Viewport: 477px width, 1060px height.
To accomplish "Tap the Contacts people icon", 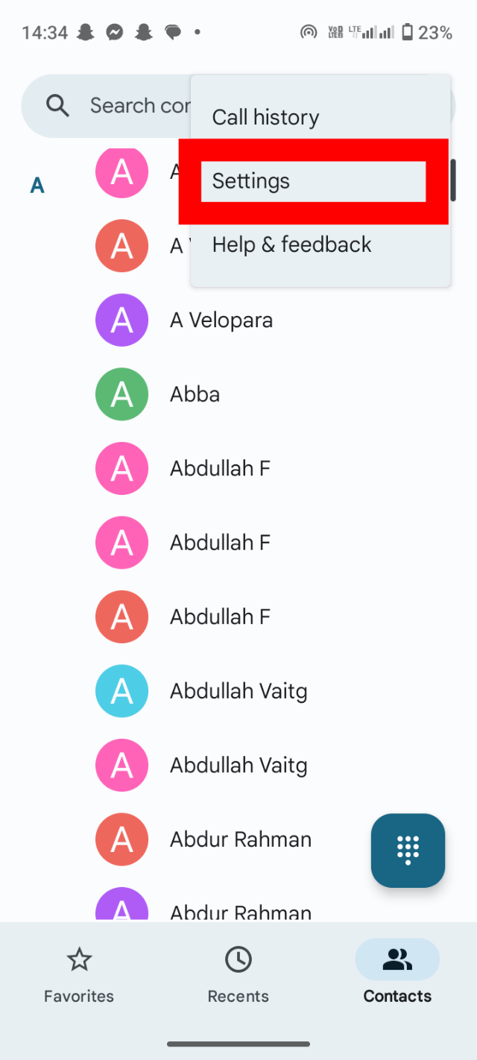I will pyautogui.click(x=397, y=960).
